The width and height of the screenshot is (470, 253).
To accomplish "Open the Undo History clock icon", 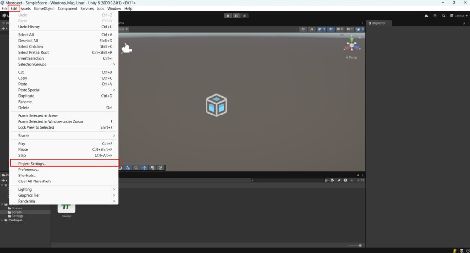I will (x=435, y=16).
